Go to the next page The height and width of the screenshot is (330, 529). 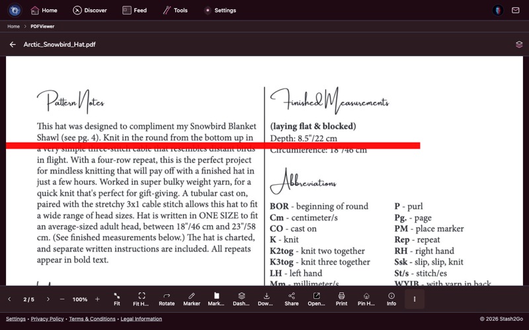pos(48,299)
